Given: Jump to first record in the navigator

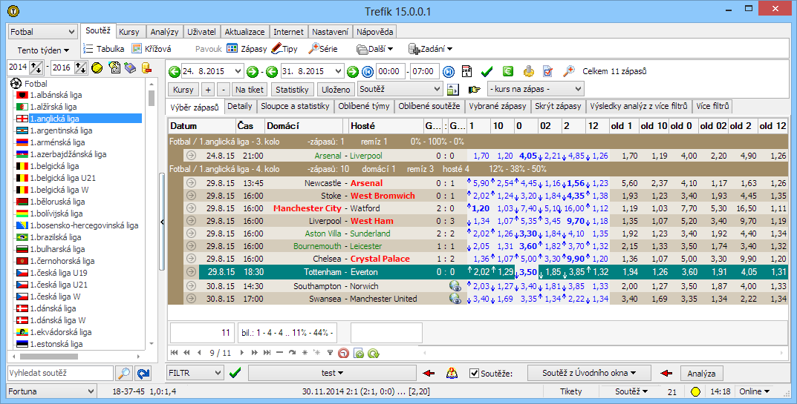Looking at the screenshot, I should click(175, 353).
